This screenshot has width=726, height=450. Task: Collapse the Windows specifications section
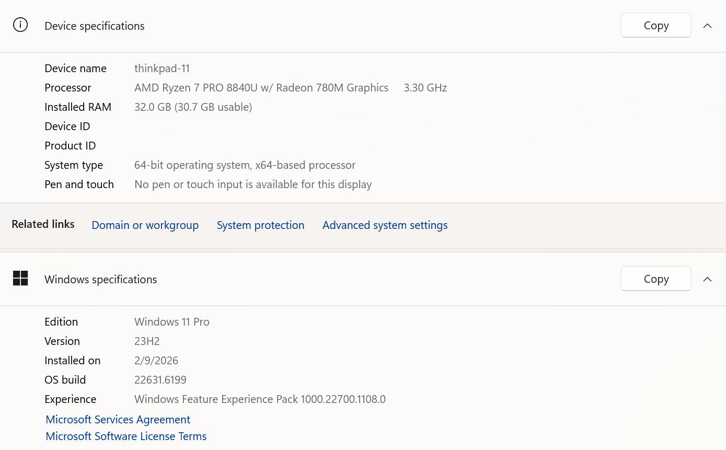tap(707, 279)
